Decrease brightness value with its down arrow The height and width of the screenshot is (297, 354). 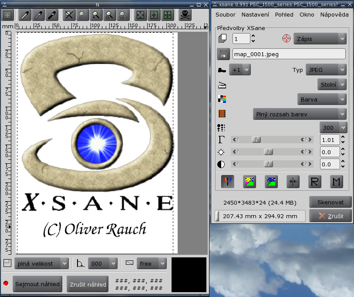[x=343, y=155]
